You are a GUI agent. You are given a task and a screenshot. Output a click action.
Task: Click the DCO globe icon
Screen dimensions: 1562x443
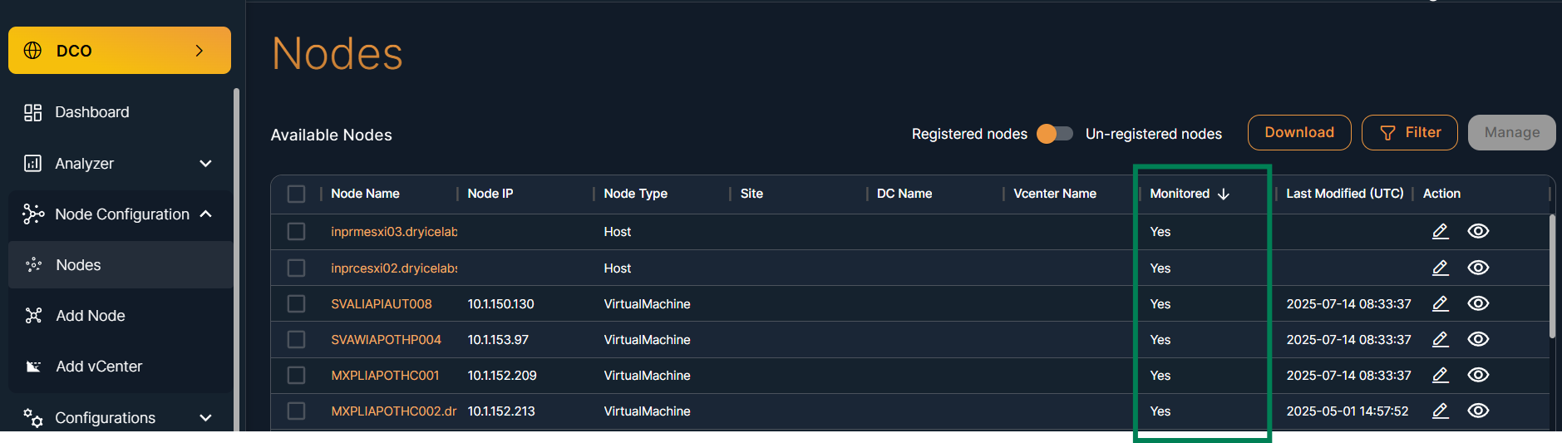32,51
